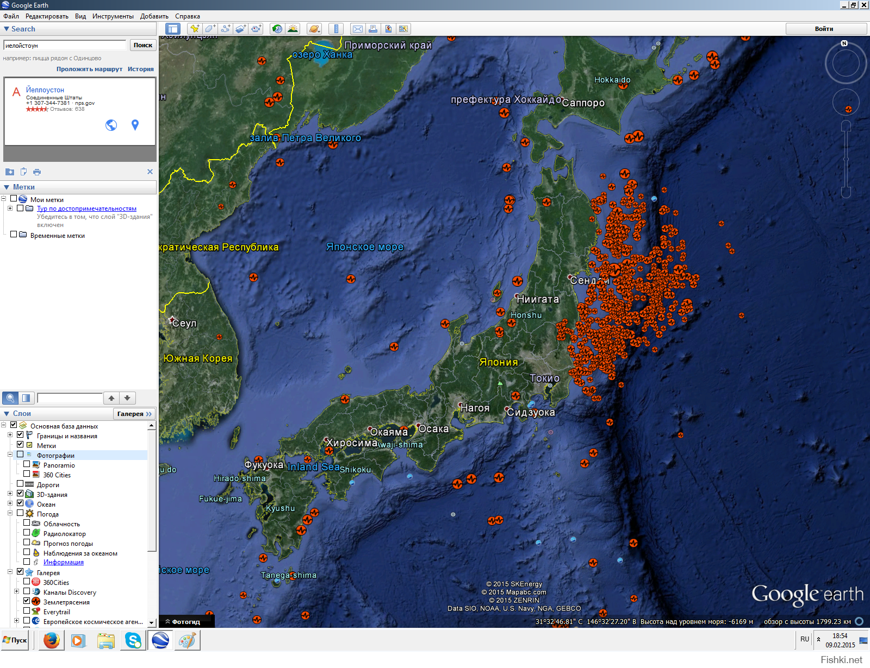Show historical imagery with the clock icon

(x=277, y=29)
